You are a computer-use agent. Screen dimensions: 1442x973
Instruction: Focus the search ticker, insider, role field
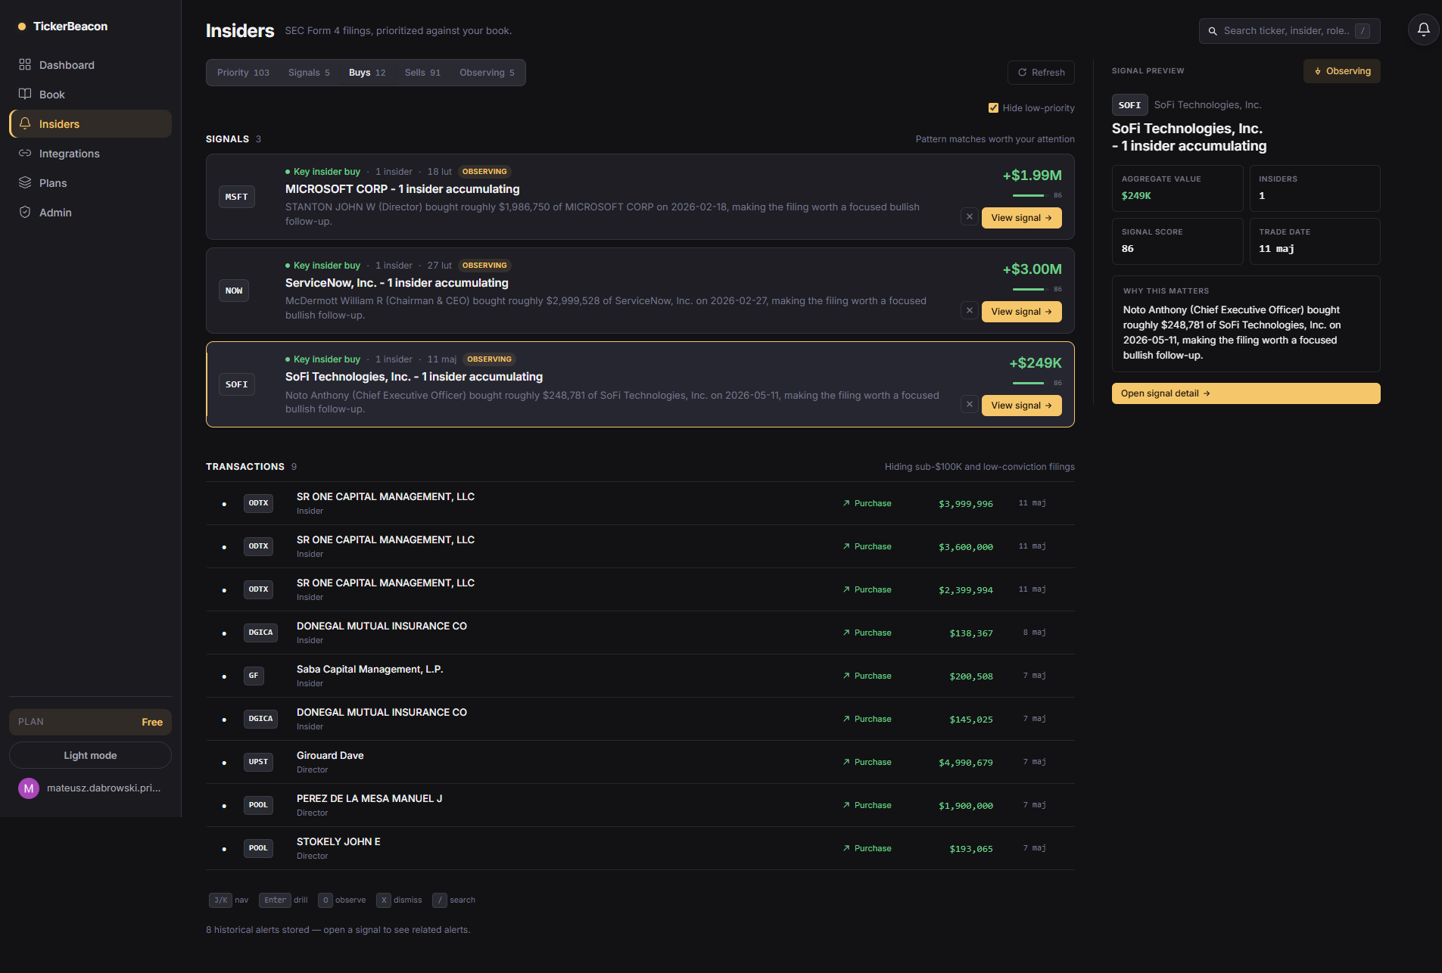pos(1289,31)
